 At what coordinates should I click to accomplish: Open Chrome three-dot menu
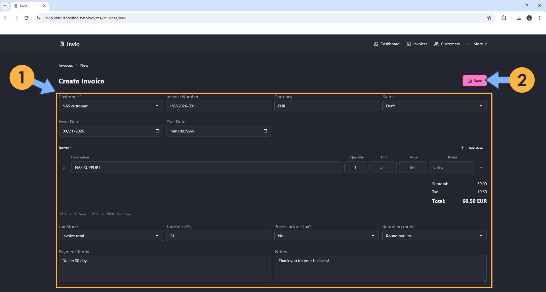[x=539, y=18]
